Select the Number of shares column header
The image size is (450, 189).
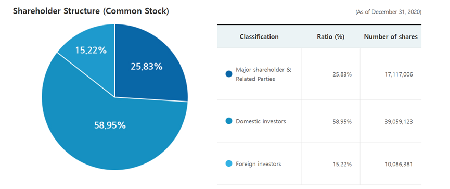[391, 37]
